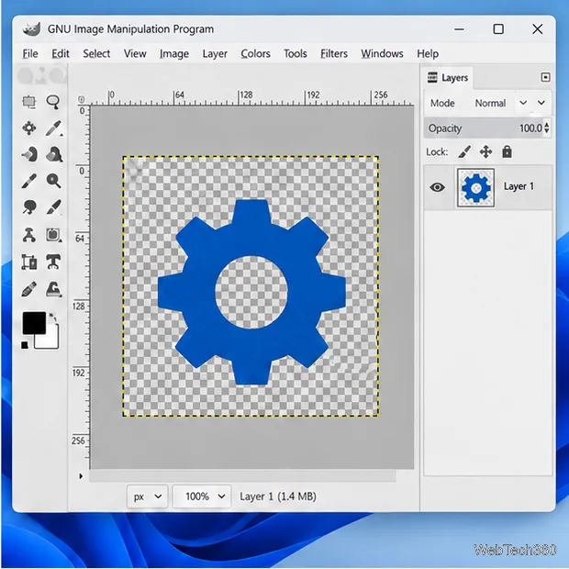Open the Select menu

96,54
